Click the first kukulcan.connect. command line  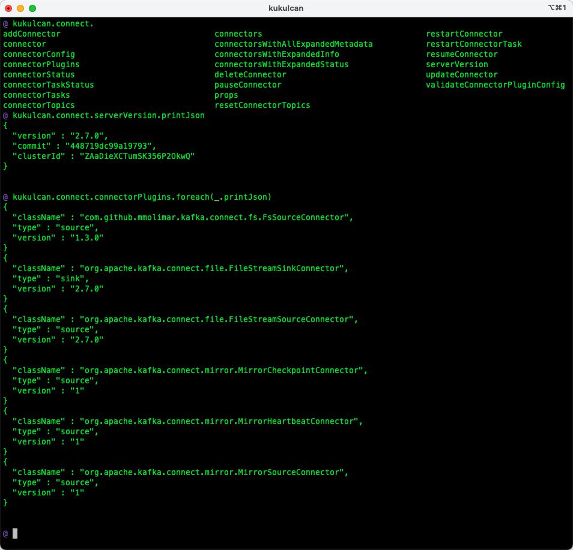(x=53, y=24)
